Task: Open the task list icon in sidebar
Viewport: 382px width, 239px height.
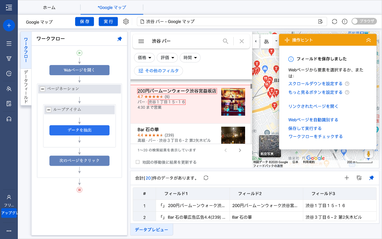Action: pyautogui.click(x=9, y=44)
